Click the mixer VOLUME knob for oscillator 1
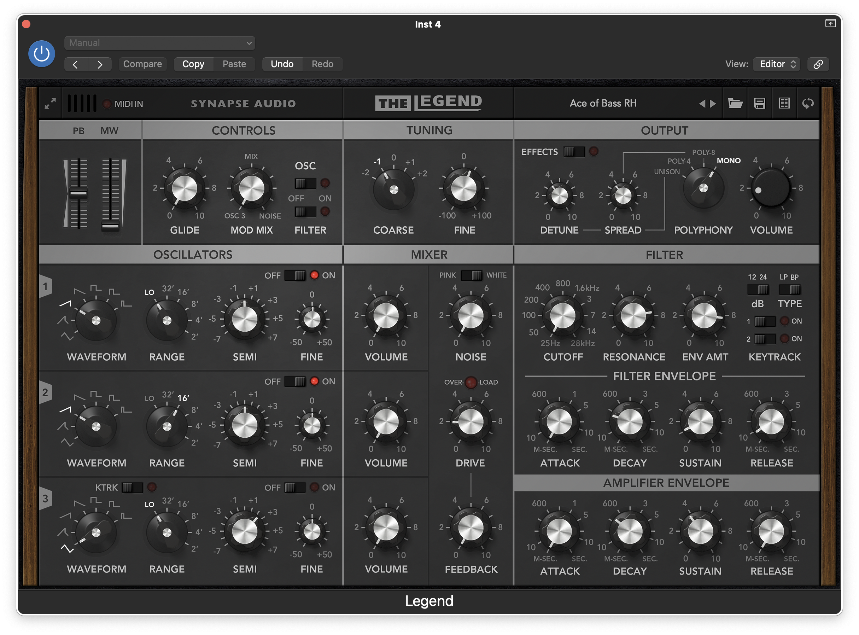The height and width of the screenshot is (635, 859). click(x=386, y=316)
